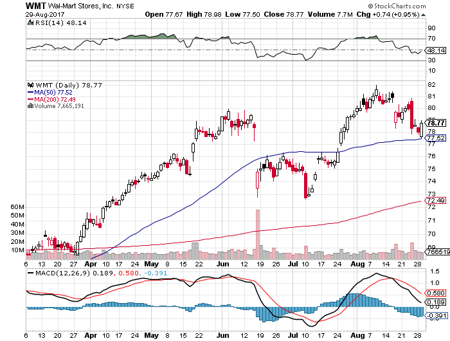This screenshot has width=450, height=341.
Task: Select the blue MA(50) legend line swatch
Action: [29, 91]
